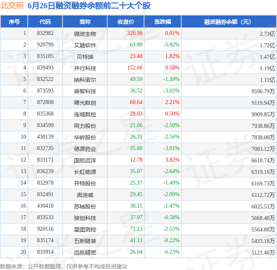Click the 收盘价 column header
The width and height of the screenshot is (277, 270).
pos(126,21)
